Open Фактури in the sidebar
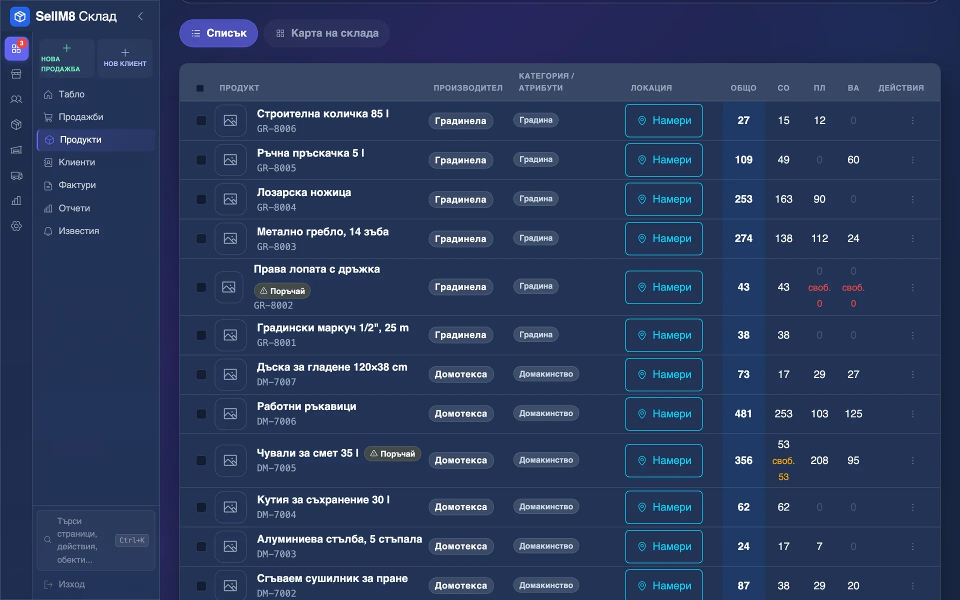 click(x=95, y=185)
